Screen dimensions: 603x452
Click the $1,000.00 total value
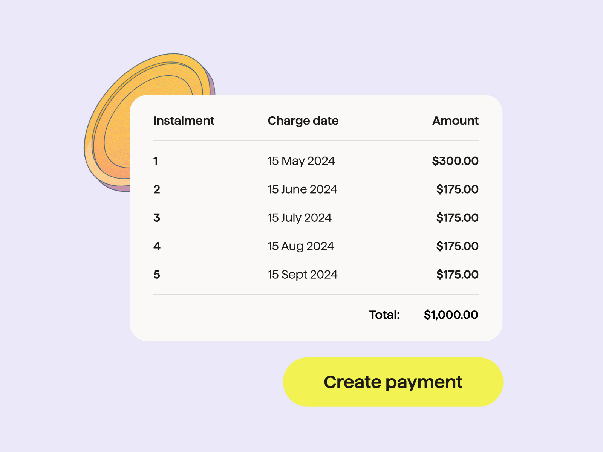pos(451,315)
